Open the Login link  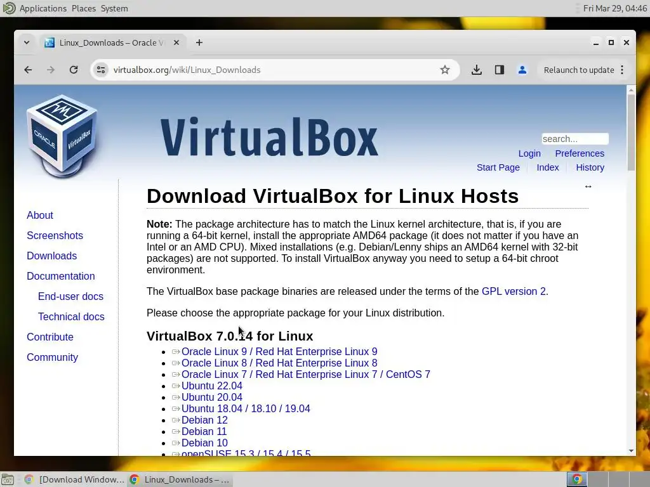(529, 153)
